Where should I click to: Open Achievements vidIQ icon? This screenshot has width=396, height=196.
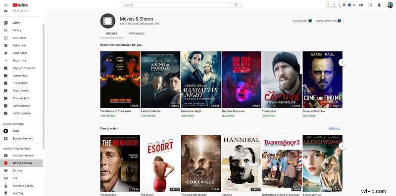6,106
